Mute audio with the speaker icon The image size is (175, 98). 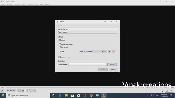[163, 92]
